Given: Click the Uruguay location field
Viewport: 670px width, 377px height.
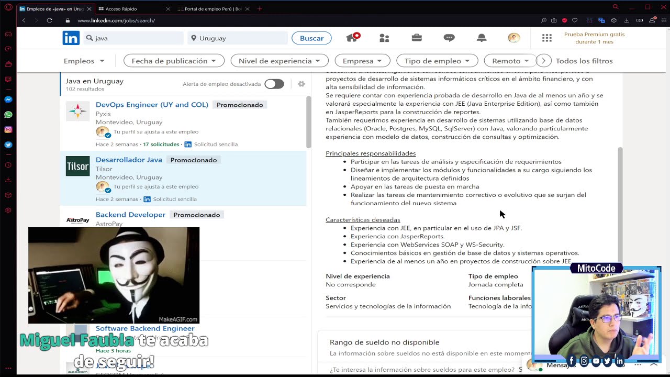Looking at the screenshot, I should pyautogui.click(x=238, y=38).
